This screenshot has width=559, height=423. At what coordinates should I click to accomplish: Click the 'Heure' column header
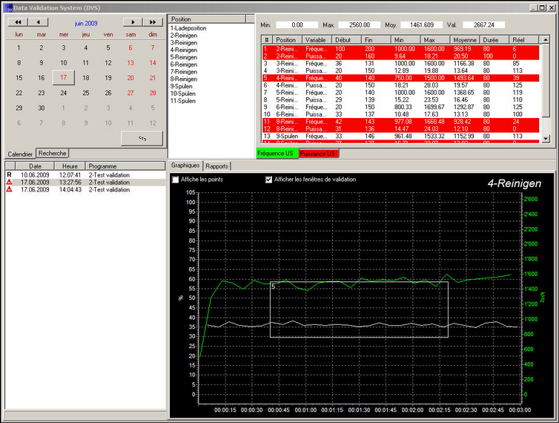point(70,166)
